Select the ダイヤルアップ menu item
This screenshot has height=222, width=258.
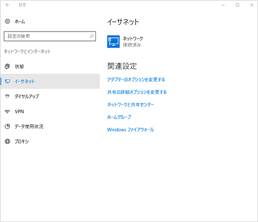(x=50, y=96)
